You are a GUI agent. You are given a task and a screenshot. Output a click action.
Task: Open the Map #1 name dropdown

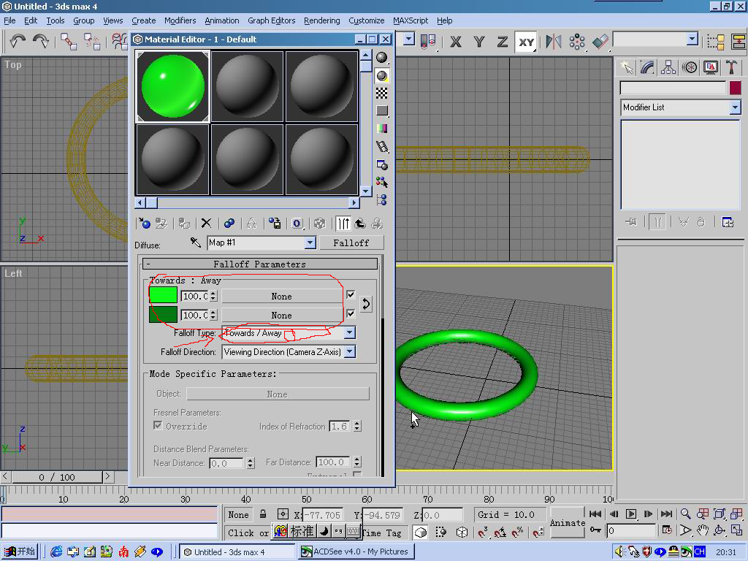point(310,243)
